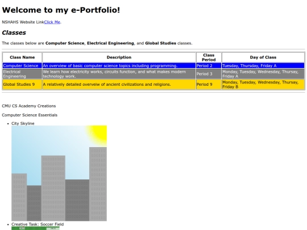
Task: Click the Electrical Engineering schedule cell ending in 'Friday A'
Action: (263, 74)
